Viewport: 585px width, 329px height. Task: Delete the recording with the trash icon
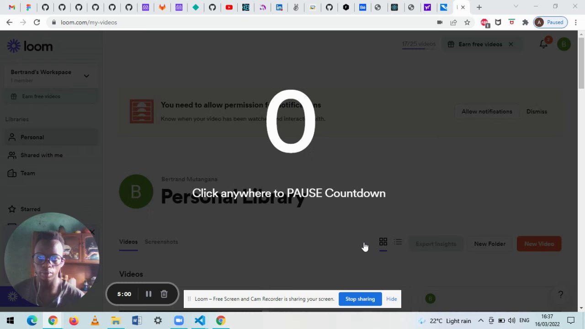tap(164, 294)
